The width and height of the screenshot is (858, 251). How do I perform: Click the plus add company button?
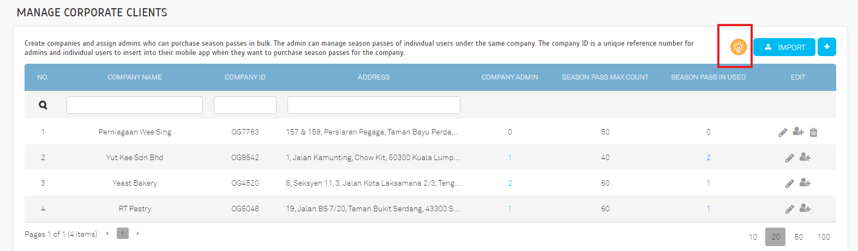click(827, 47)
